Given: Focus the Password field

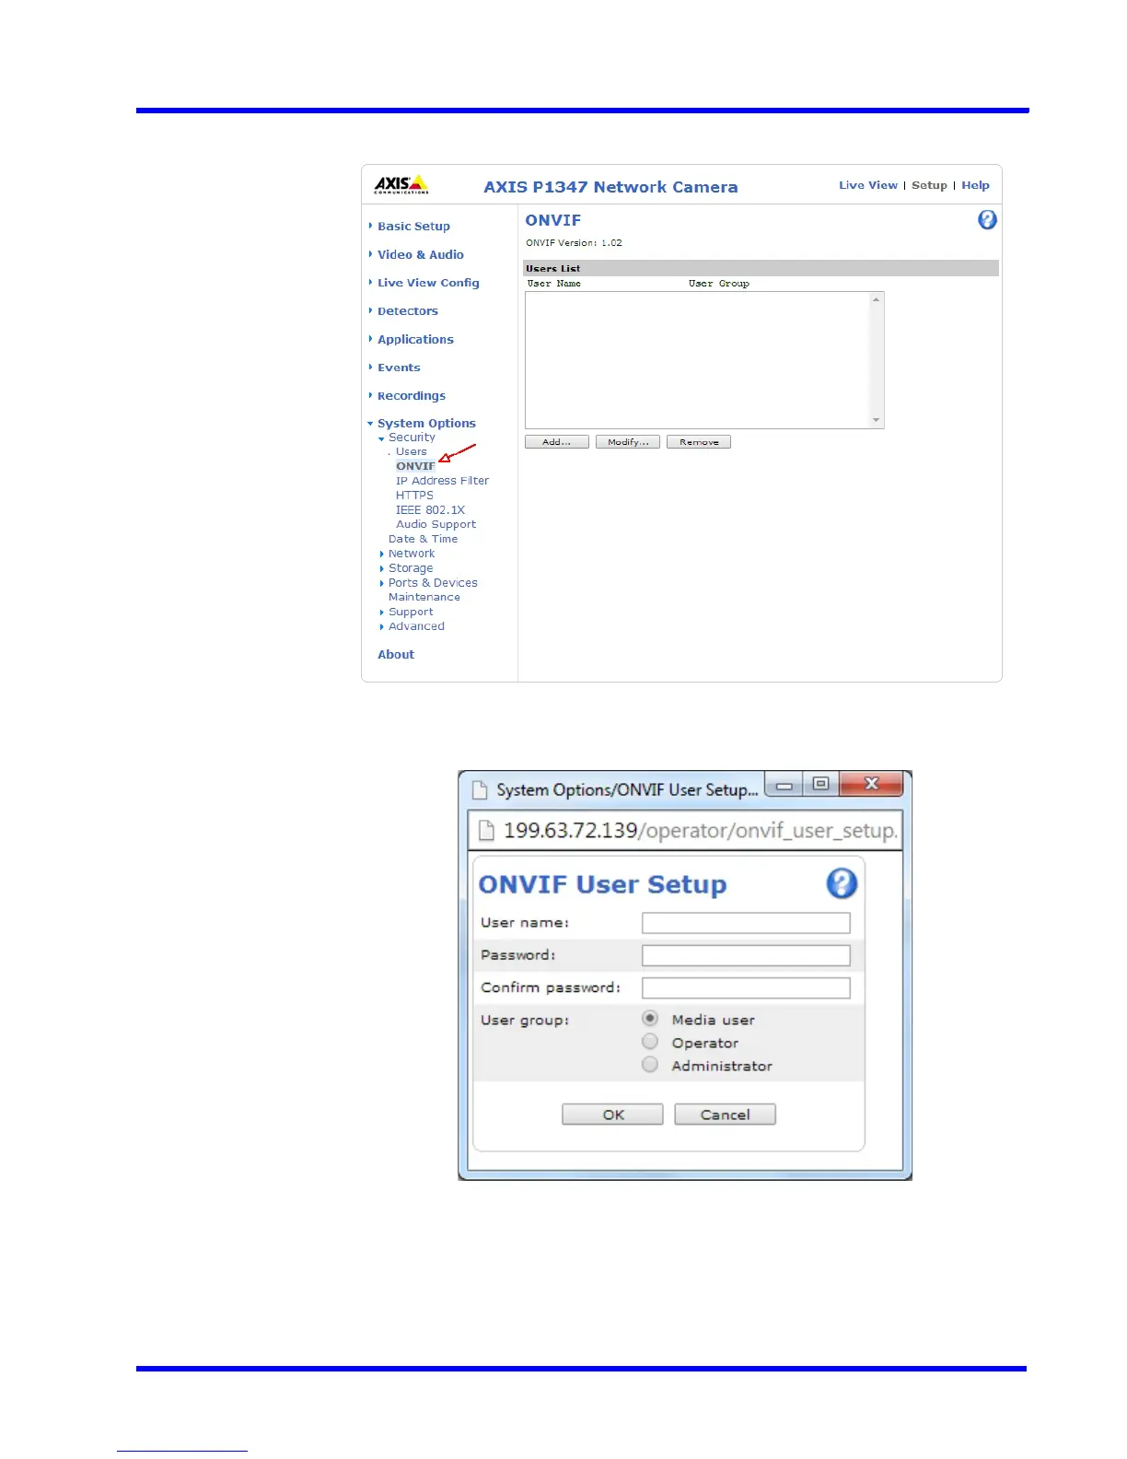Looking at the screenshot, I should click(746, 955).
